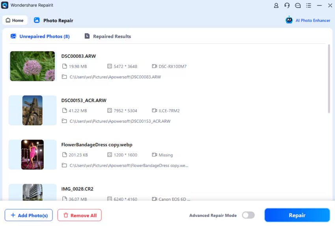Image resolution: width=335 pixels, height=226 pixels.
Task: Open the feedback chat bubble icon
Action: 298,6
